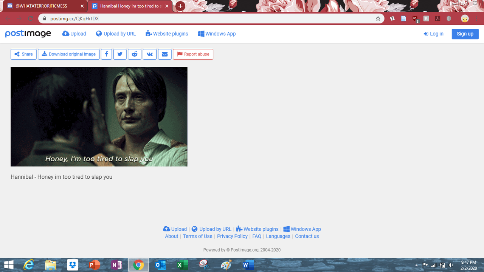The image size is (484, 272).
Task: Open the FAQ link
Action: tap(257, 236)
